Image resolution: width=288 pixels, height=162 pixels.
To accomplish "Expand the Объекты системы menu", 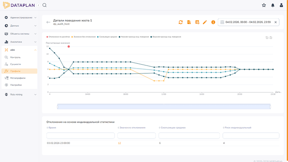I will coord(20,34).
